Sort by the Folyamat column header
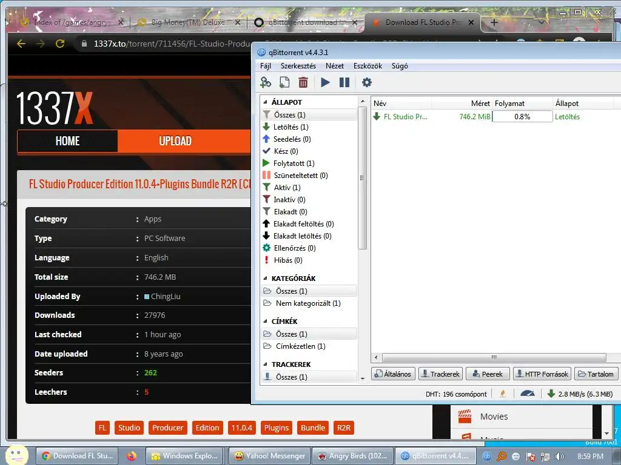 (522, 103)
